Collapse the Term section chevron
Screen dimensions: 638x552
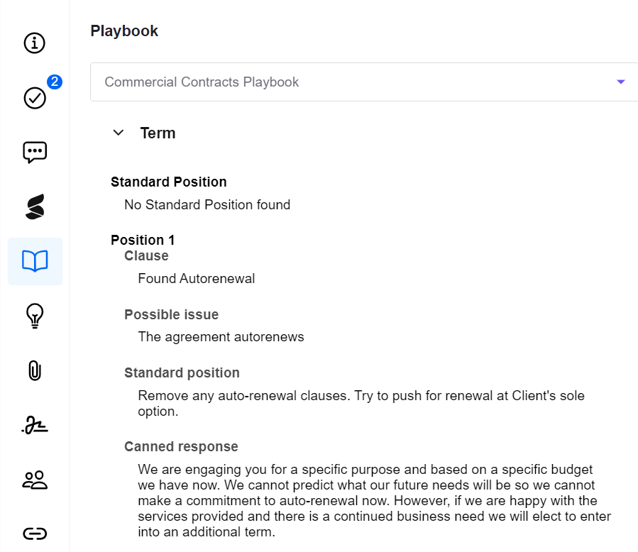pos(119,133)
